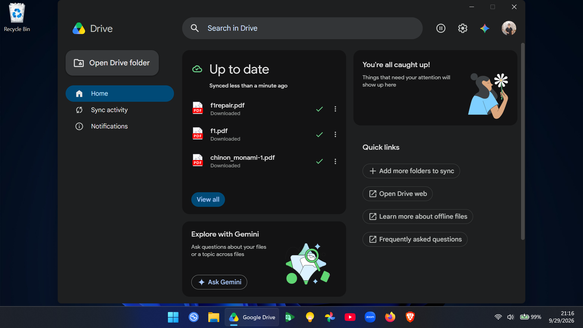583x328 pixels.
Task: Click the PDF icon of f1.pdf
Action: [198, 134]
